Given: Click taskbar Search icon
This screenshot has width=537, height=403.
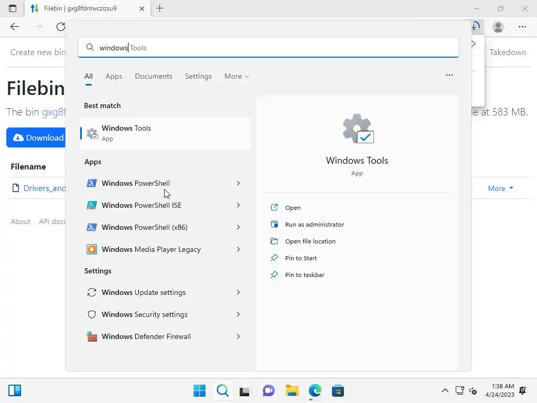Looking at the screenshot, I should pyautogui.click(x=222, y=390).
